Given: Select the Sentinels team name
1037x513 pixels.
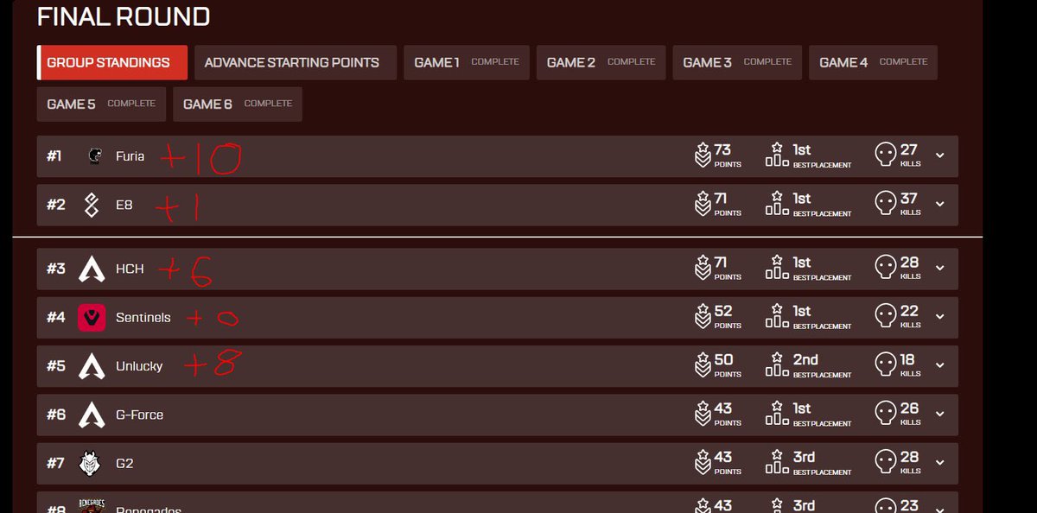Looking at the screenshot, I should (x=143, y=317).
